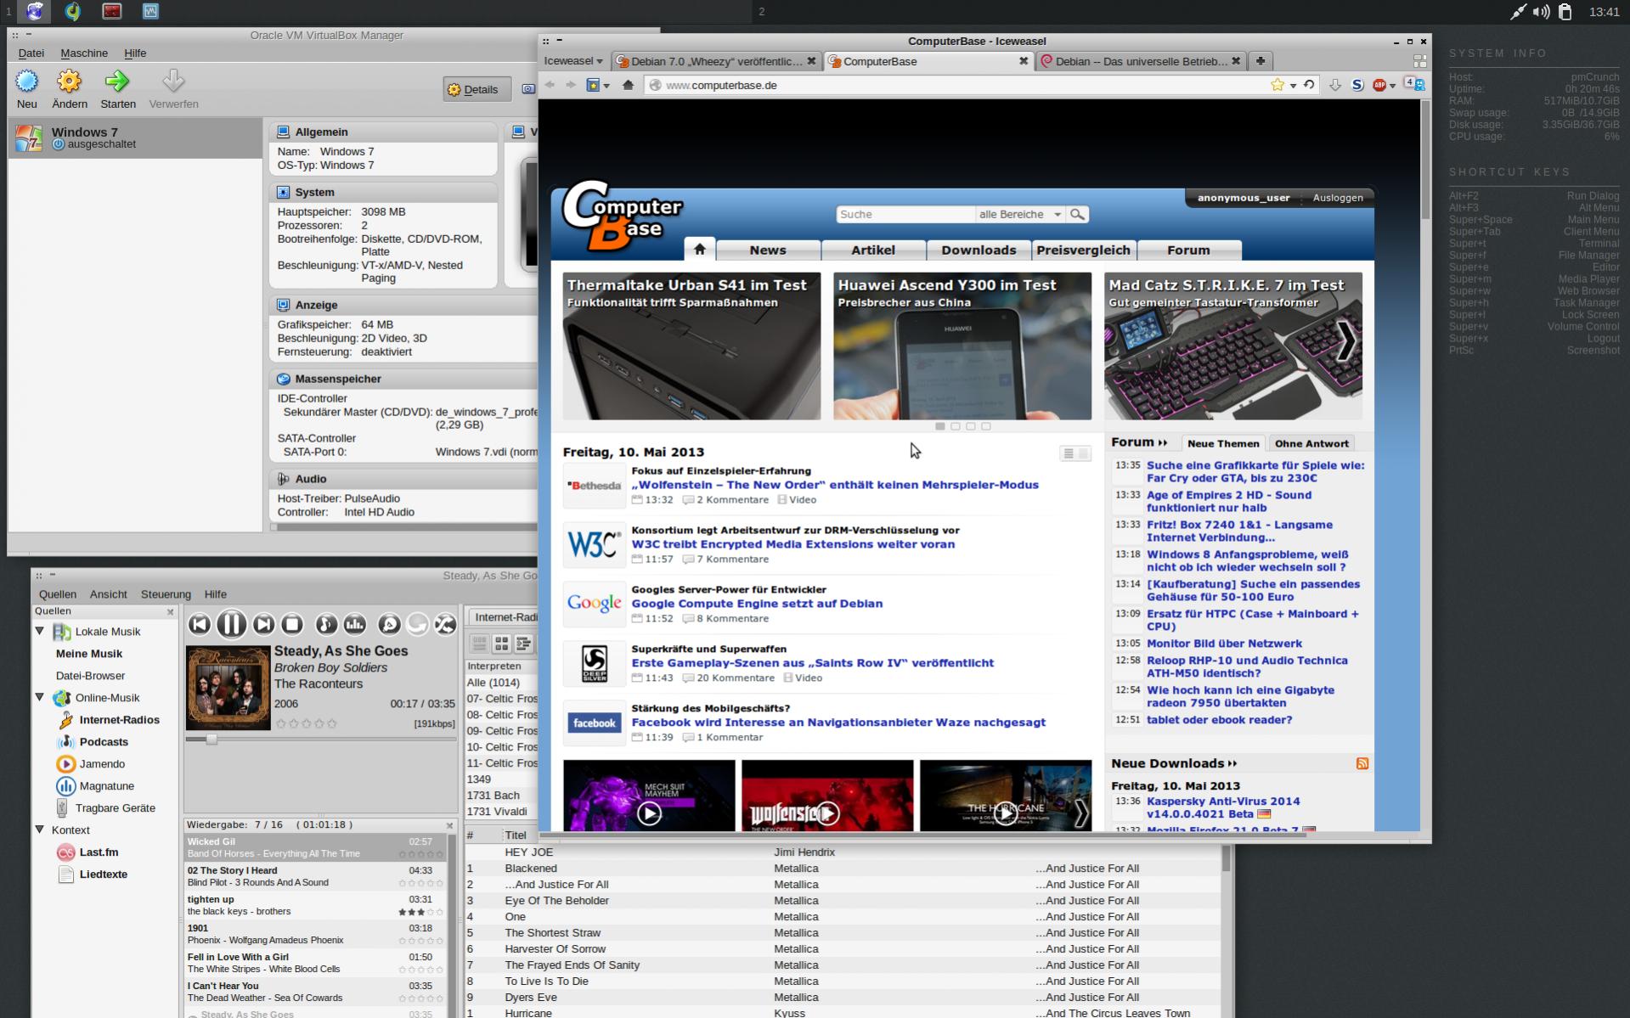Skip to previous track in music player
1630x1018 pixels.
[x=200, y=625]
